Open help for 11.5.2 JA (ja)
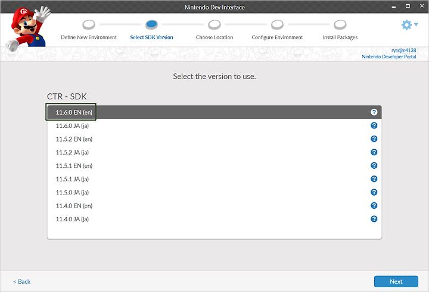 click(x=374, y=152)
